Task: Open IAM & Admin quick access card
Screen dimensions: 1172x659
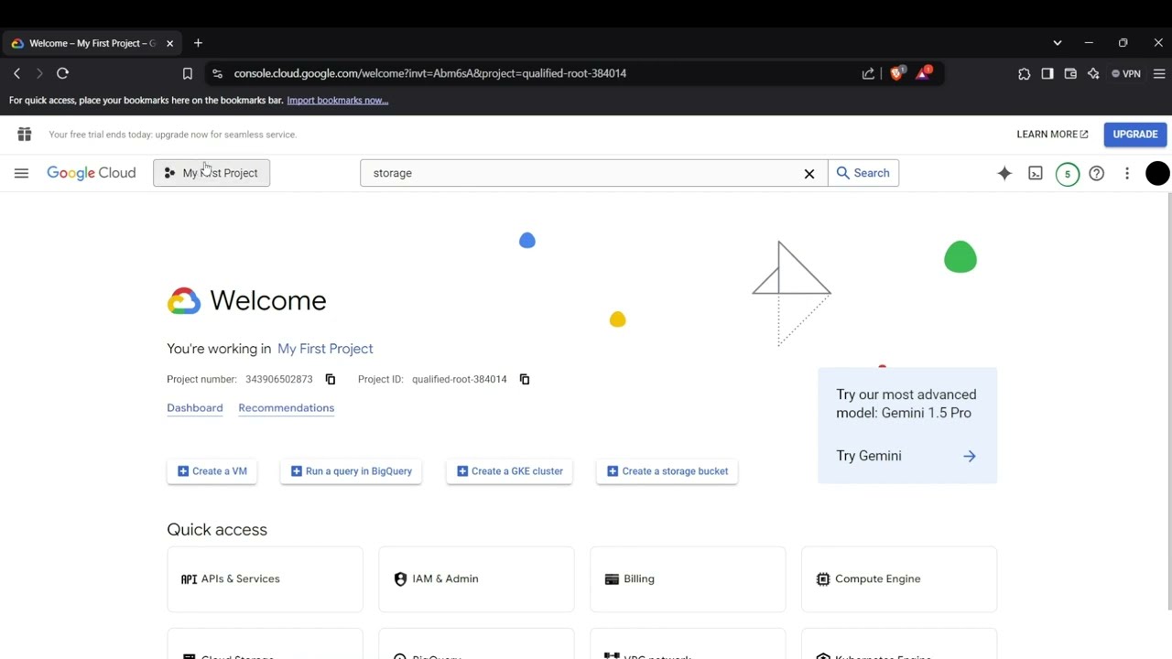Action: (477, 579)
